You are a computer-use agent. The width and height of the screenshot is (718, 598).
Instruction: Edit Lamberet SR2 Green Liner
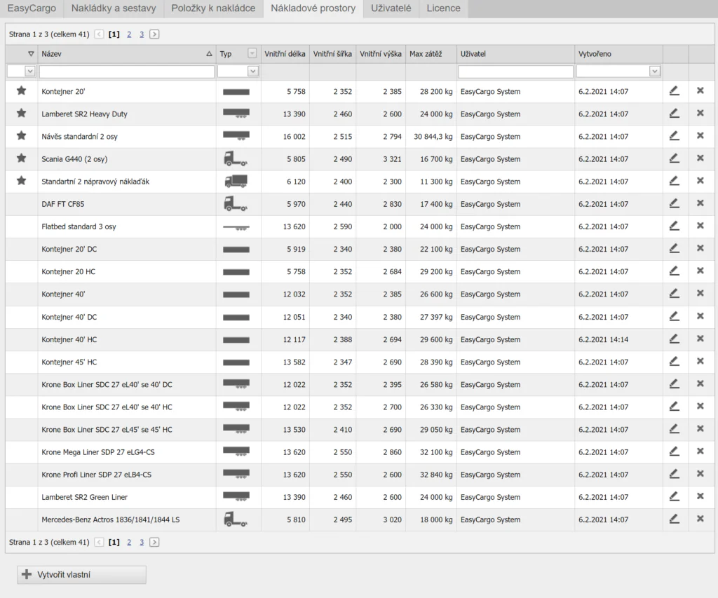pos(674,496)
